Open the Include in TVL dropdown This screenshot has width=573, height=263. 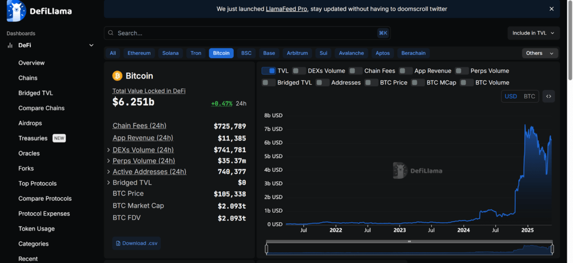[x=533, y=33]
